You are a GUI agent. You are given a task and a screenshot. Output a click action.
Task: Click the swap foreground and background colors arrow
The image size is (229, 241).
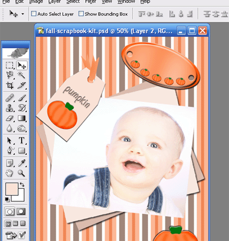click(22, 184)
